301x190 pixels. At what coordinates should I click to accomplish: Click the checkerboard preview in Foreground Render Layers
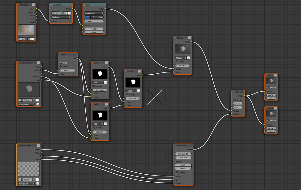pyautogui.click(x=29, y=169)
